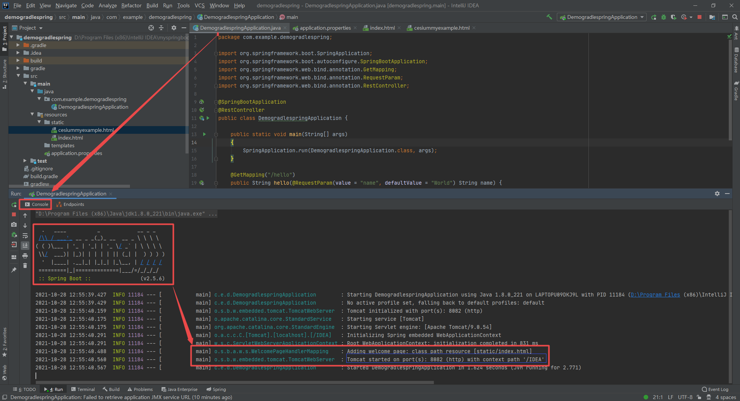This screenshot has width=740, height=401.
Task: Collapse the static folder
Action: click(39, 122)
